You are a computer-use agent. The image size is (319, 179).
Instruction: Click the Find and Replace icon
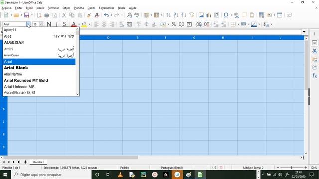click(129, 15)
